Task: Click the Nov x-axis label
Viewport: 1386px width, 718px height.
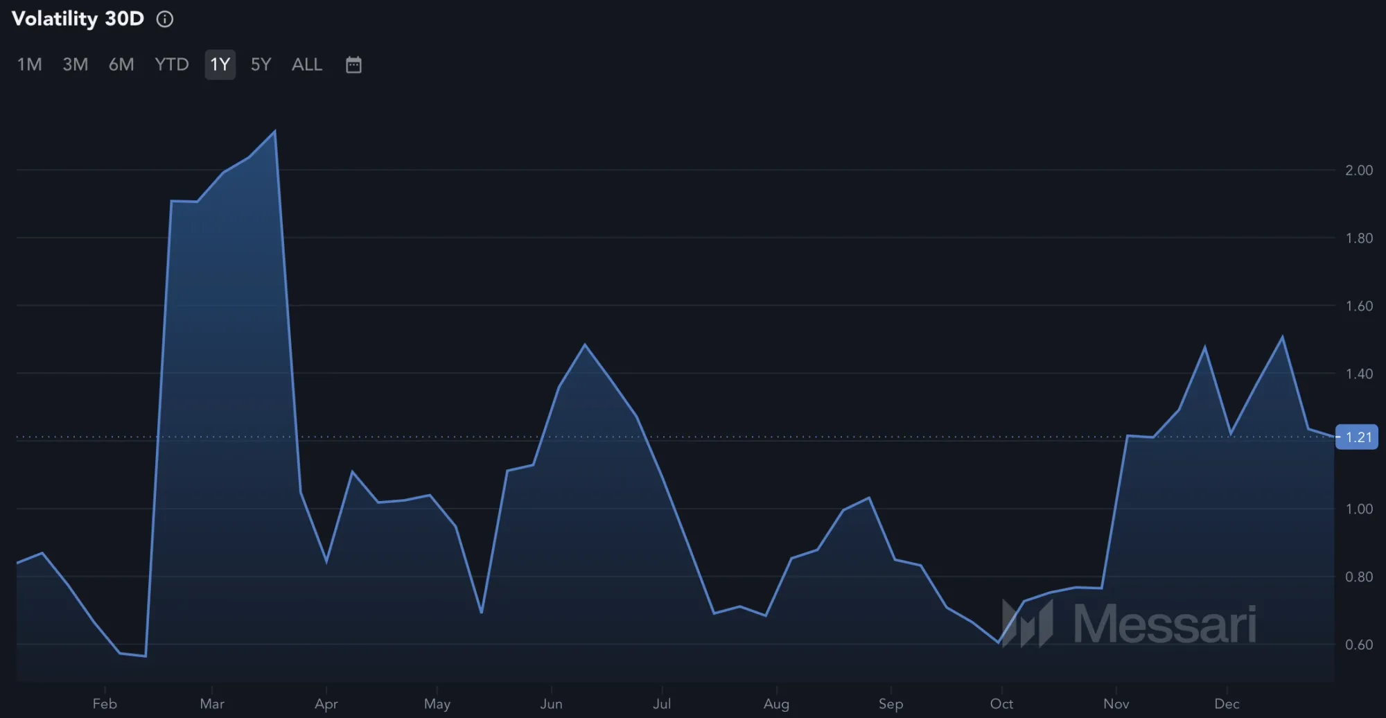Action: (x=1116, y=704)
